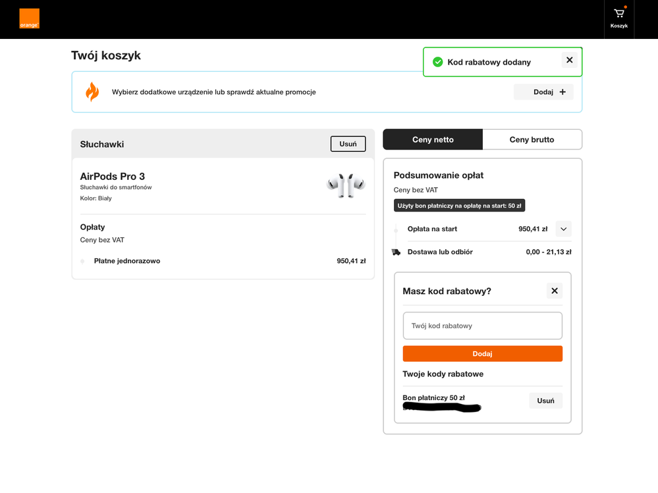Click the delivery truck icon

pyautogui.click(x=396, y=252)
